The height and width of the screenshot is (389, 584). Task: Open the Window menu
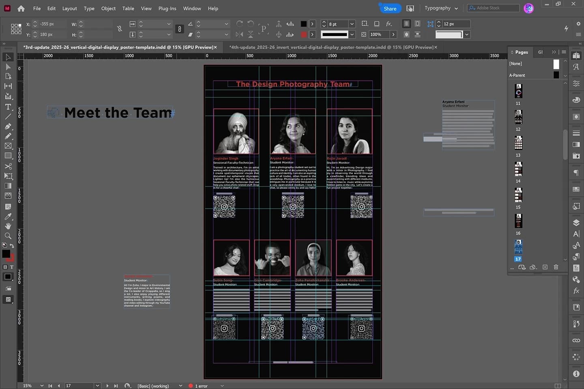[192, 9]
